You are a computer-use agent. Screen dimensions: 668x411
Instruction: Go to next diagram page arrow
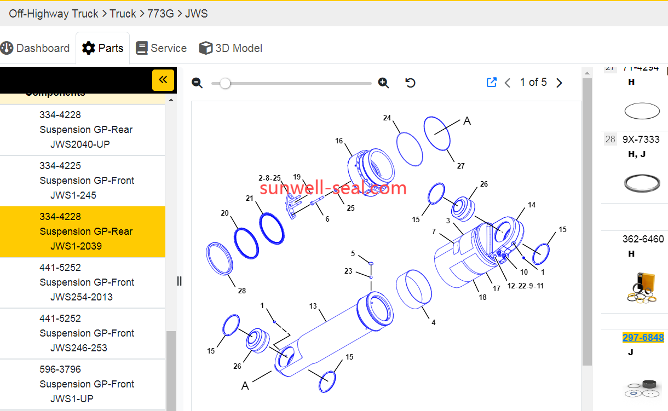click(559, 83)
